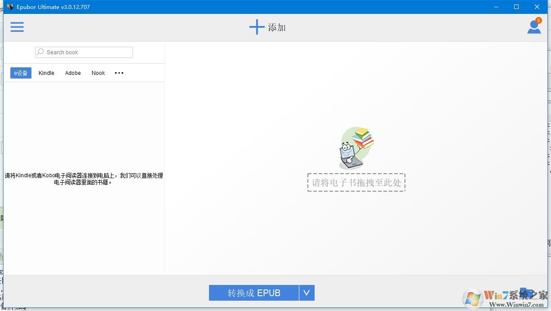This screenshot has width=551, height=311.
Task: Click the 添加 add label
Action: [x=277, y=27]
